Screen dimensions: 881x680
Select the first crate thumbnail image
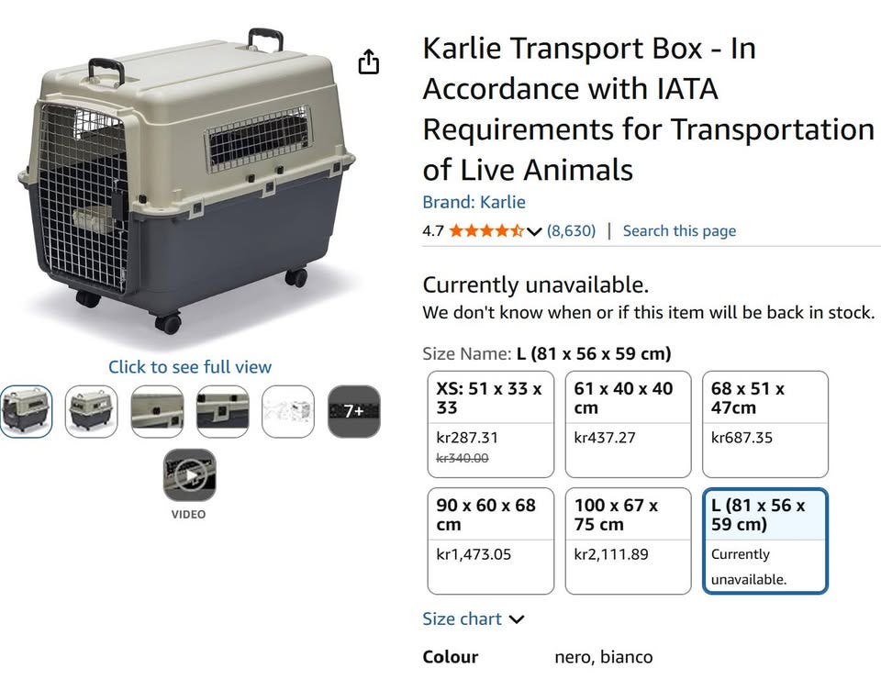click(26, 411)
